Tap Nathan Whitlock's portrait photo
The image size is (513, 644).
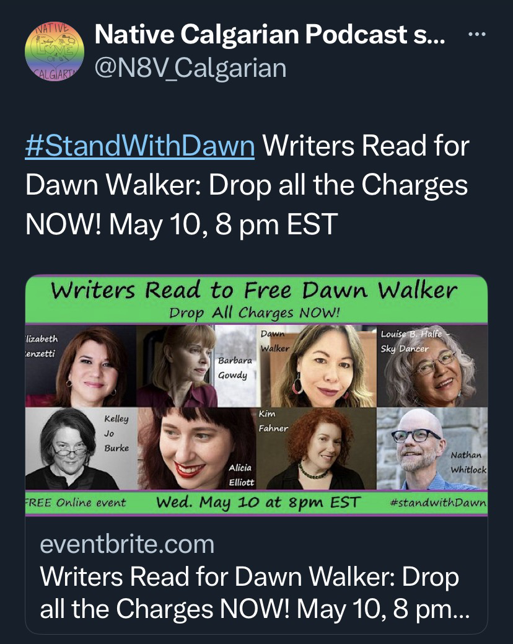tap(432, 449)
